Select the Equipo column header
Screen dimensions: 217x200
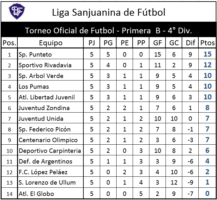[51, 43]
